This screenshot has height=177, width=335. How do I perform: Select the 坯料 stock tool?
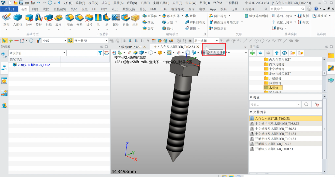[x=135, y=20]
